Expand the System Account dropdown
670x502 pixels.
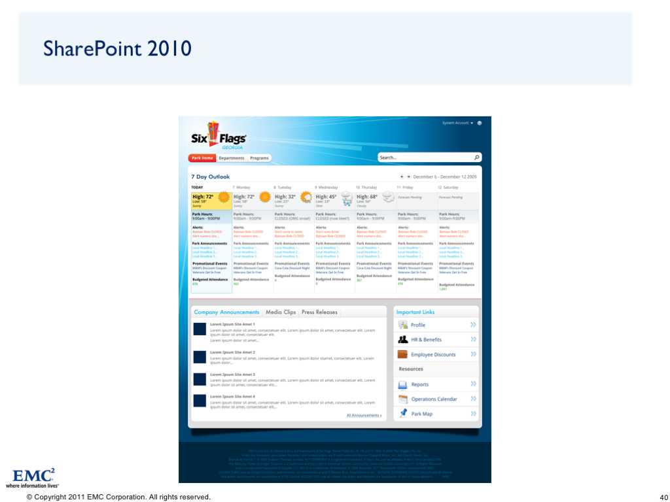[457, 123]
